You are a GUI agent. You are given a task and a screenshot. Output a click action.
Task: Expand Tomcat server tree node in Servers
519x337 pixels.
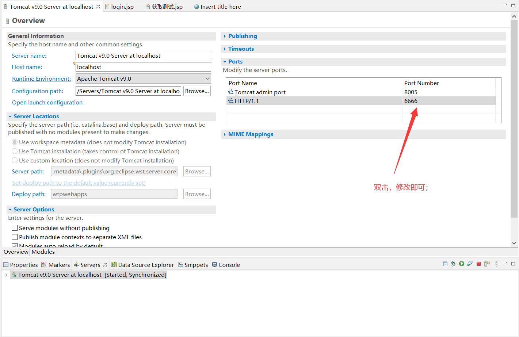click(x=6, y=275)
